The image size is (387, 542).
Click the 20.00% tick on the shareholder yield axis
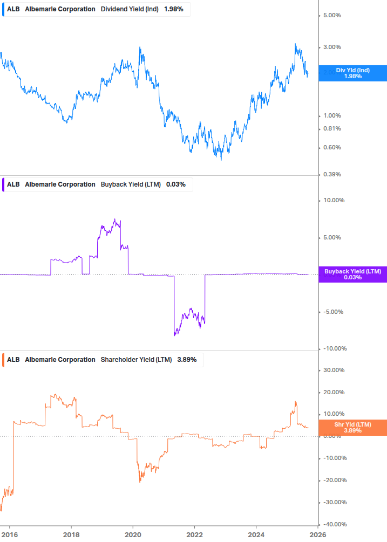point(334,392)
